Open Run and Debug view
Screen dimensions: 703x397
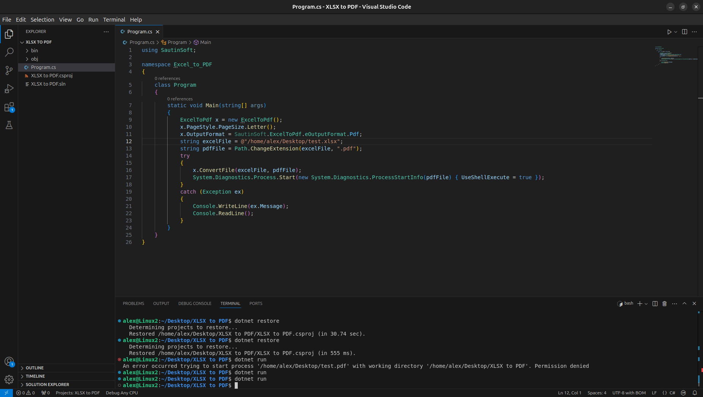click(x=9, y=89)
